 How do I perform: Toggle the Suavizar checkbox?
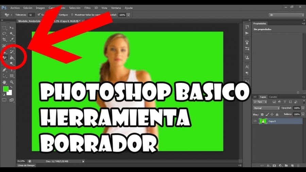click(x=39, y=15)
